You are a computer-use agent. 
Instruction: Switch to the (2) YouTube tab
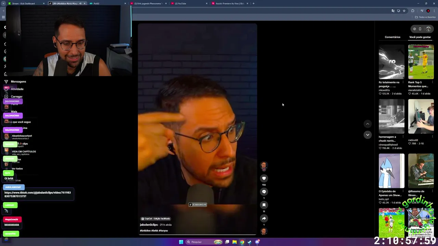click(x=189, y=3)
